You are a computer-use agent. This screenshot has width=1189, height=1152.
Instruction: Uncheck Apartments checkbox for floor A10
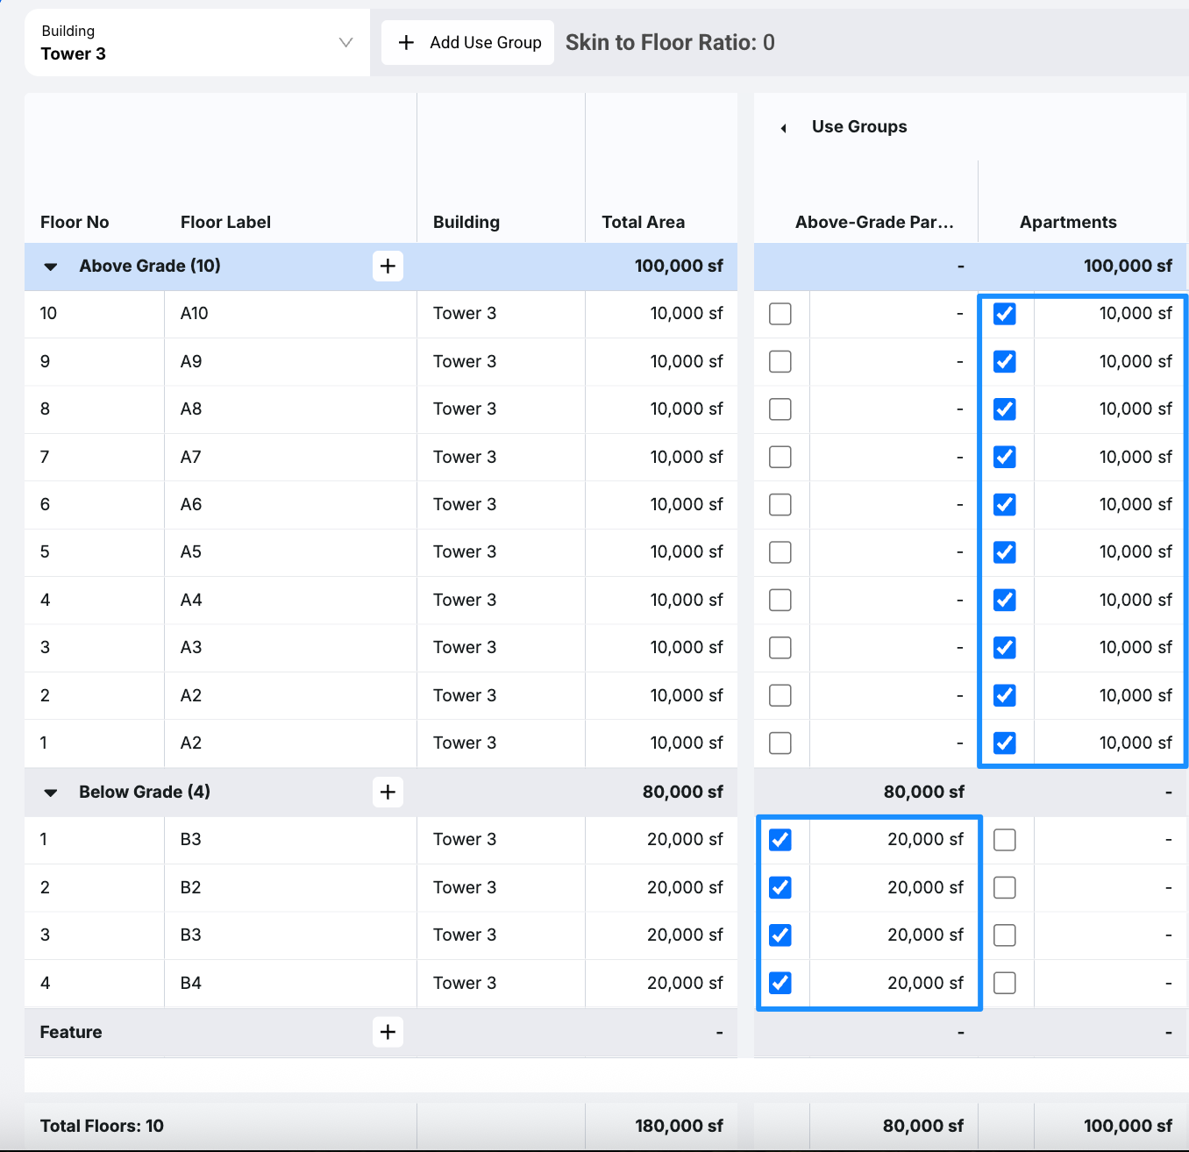point(1005,314)
